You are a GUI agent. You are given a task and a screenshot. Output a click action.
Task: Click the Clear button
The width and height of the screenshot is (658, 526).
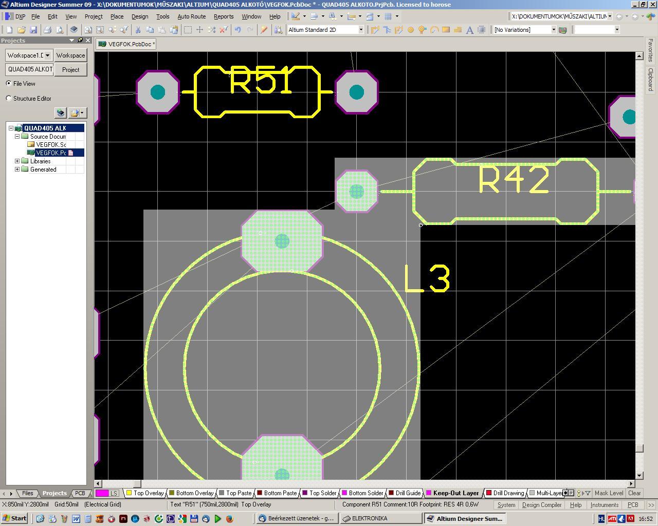click(634, 493)
